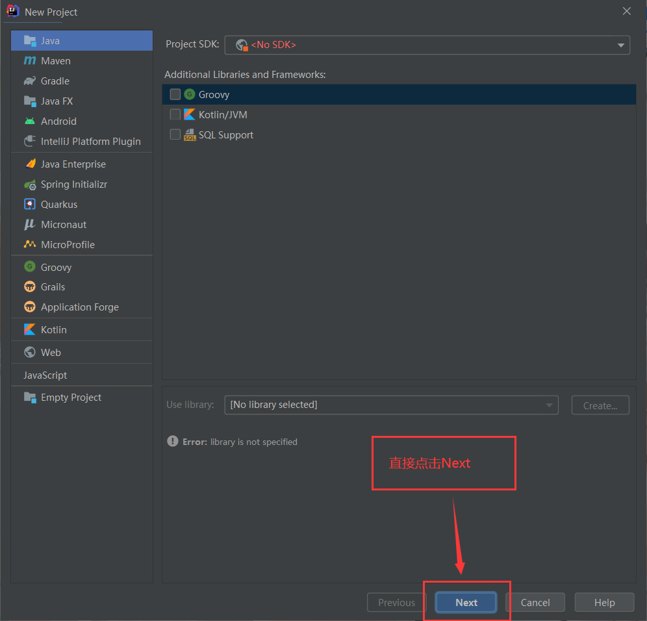
Task: Close the New Project dialog
Action: pyautogui.click(x=626, y=11)
